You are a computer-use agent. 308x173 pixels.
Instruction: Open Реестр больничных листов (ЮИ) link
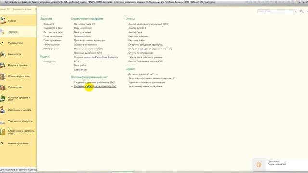(x=146, y=61)
